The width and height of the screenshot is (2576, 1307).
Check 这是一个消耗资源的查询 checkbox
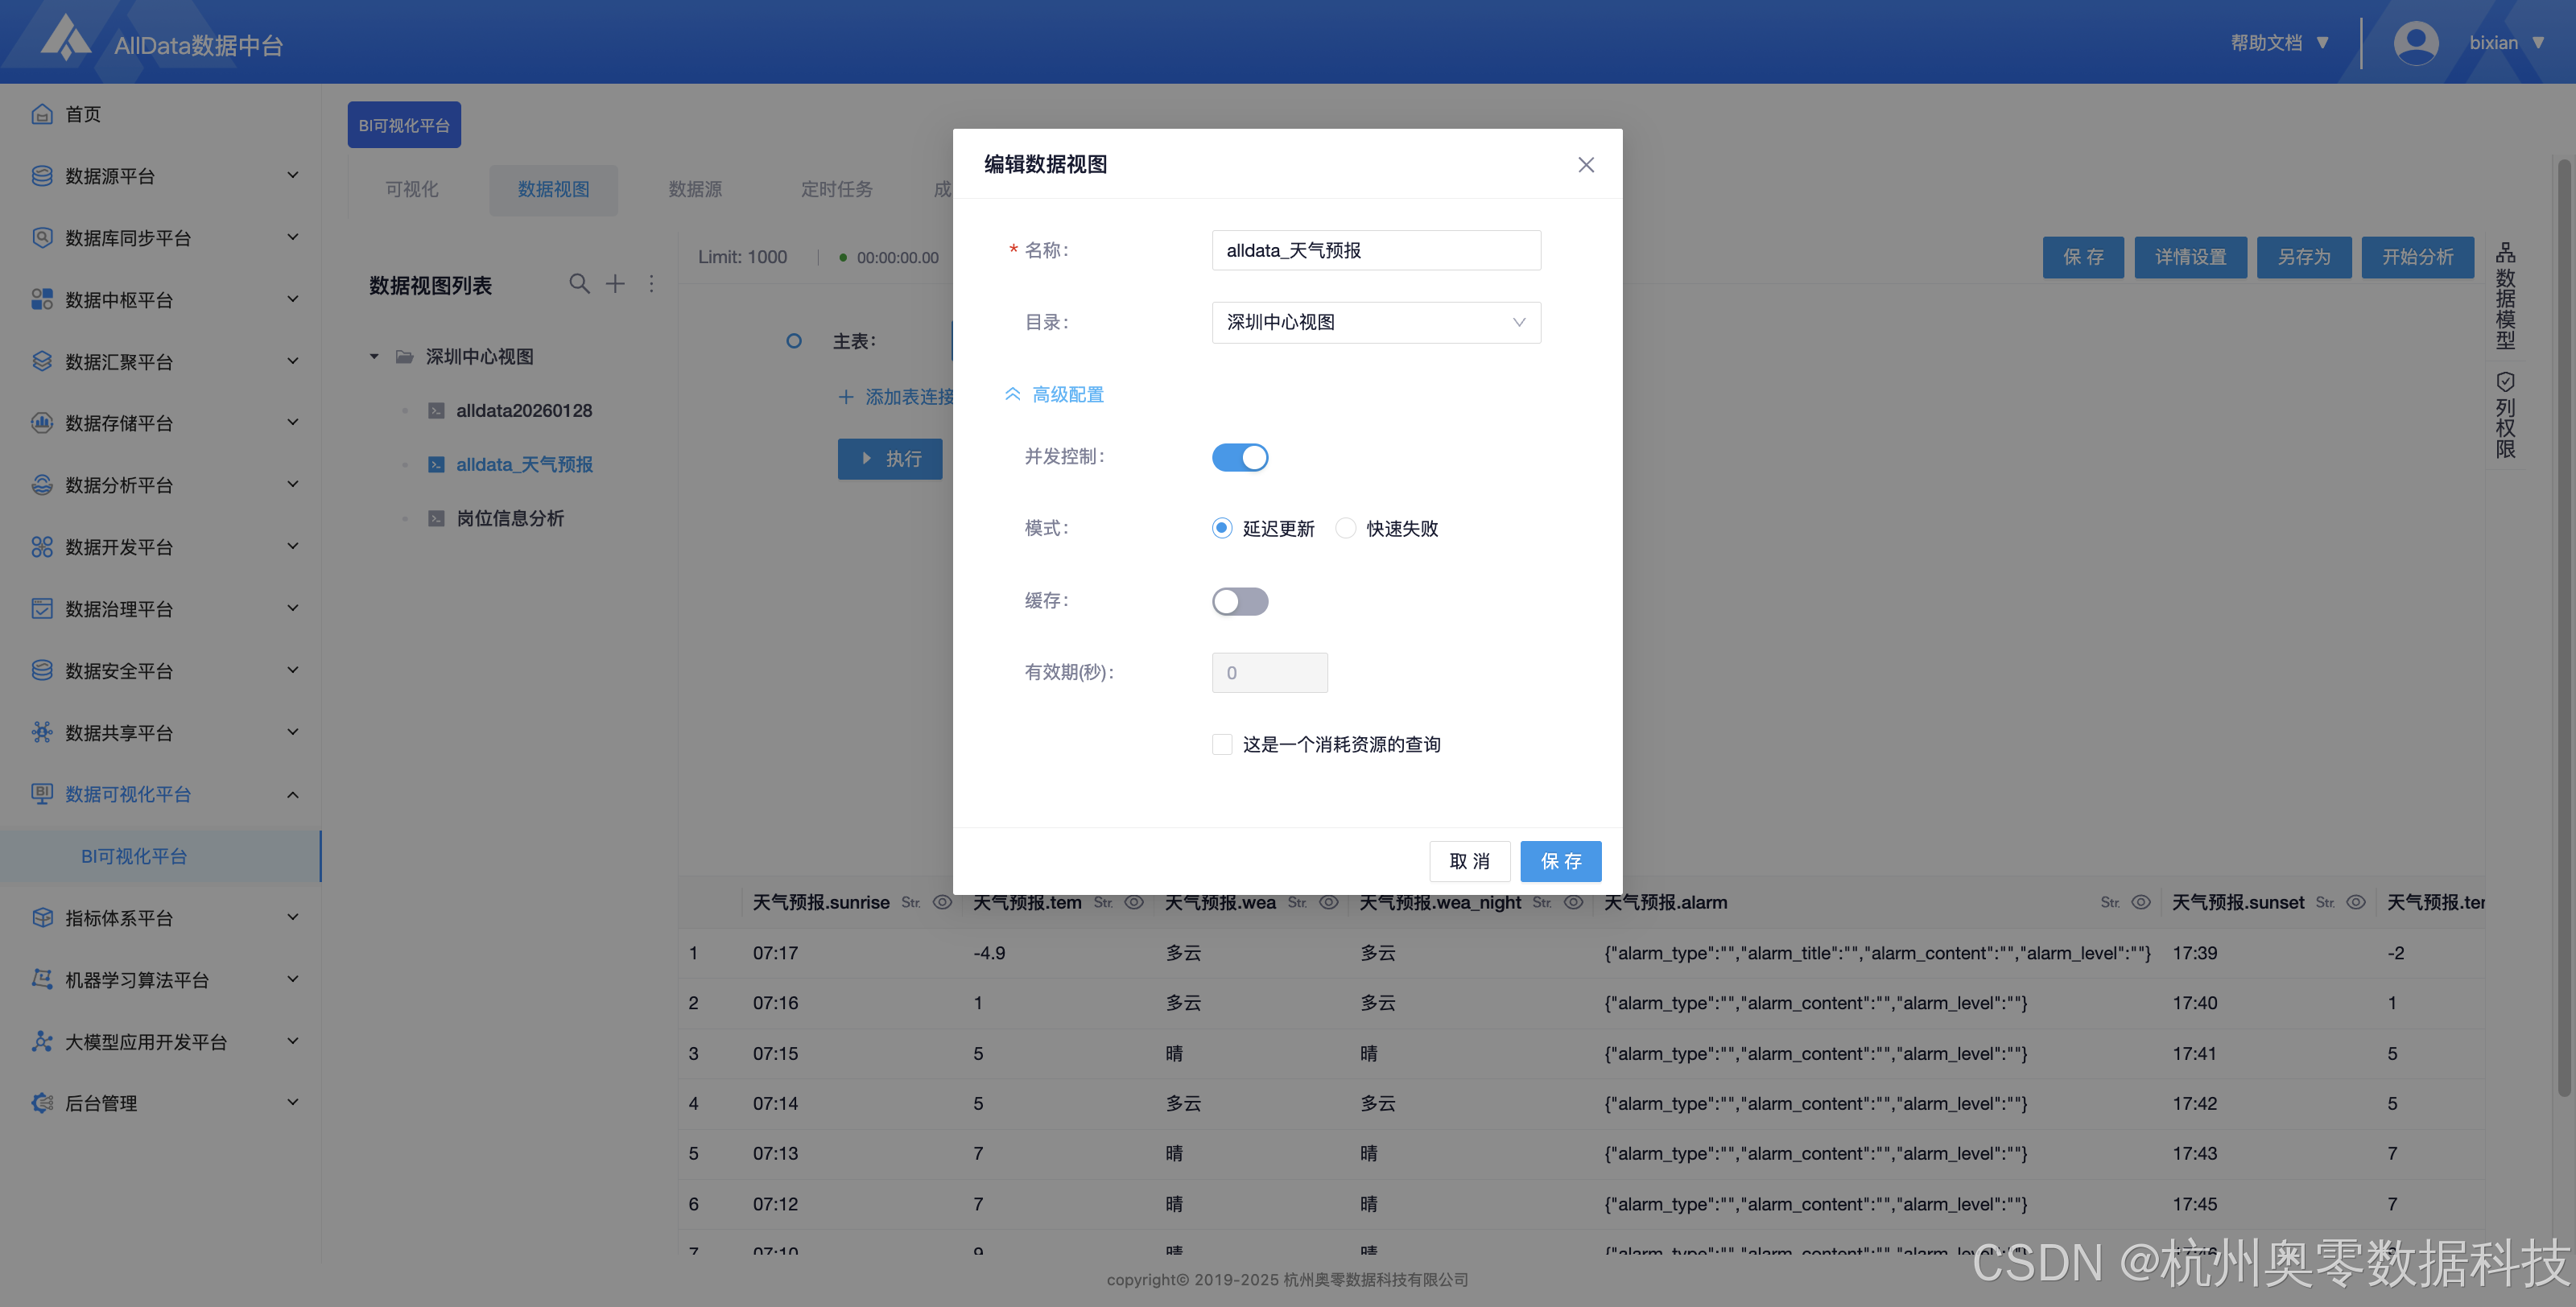pos(1222,744)
